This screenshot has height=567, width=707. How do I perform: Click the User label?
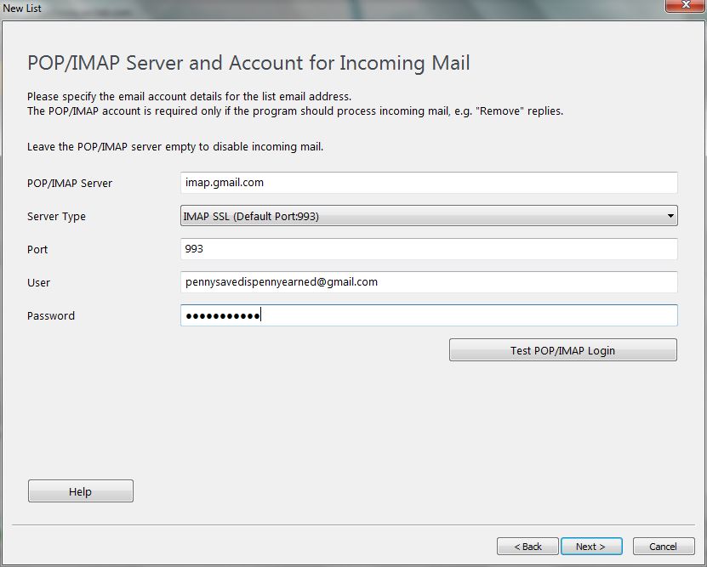[37, 282]
